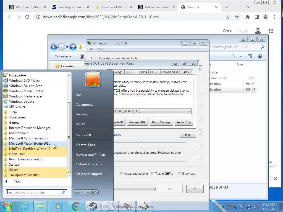
Task: Launch Windows DVD Maker
Action: tap(24, 81)
